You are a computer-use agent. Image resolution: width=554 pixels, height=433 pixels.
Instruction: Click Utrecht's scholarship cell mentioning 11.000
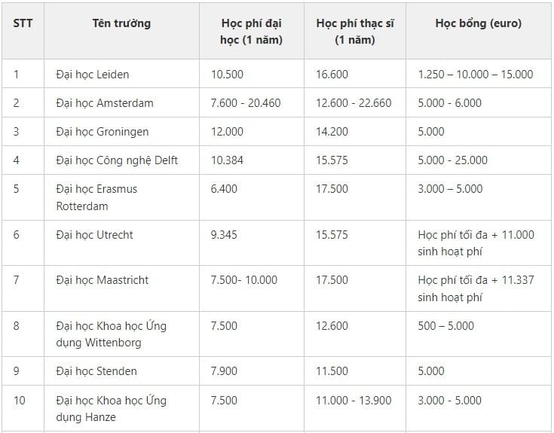pos(476,243)
